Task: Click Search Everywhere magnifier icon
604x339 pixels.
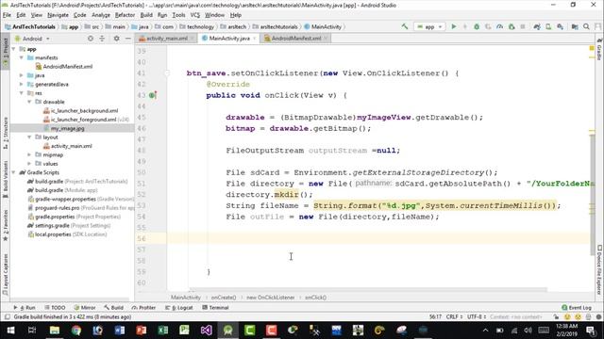Action: click(x=586, y=26)
